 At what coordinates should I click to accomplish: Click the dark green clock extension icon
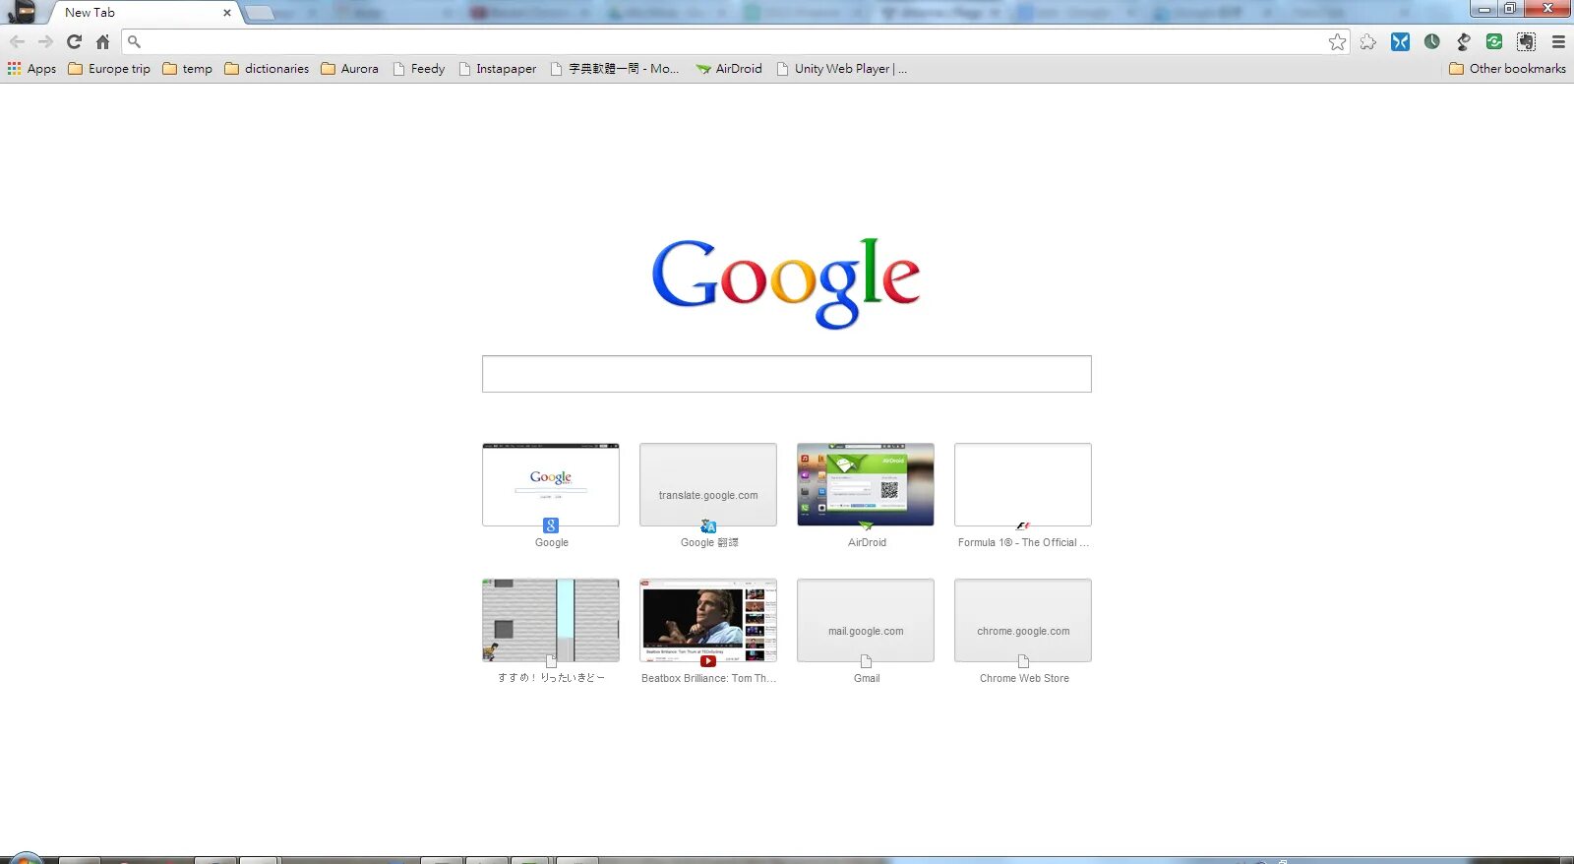[1432, 41]
